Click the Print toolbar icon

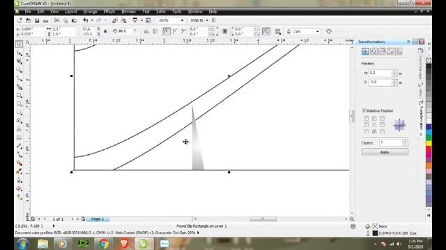click(x=45, y=20)
